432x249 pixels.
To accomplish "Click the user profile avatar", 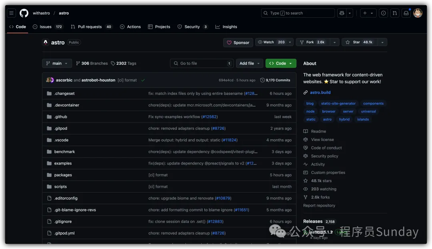I will 418,13.
